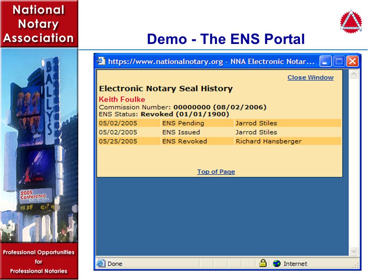Click the browser title bar URL text
Screen dimensions: 374x280
[211, 62]
